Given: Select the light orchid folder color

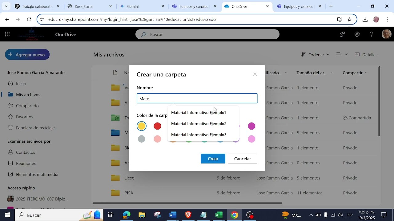Looking at the screenshot, I should 251,139.
